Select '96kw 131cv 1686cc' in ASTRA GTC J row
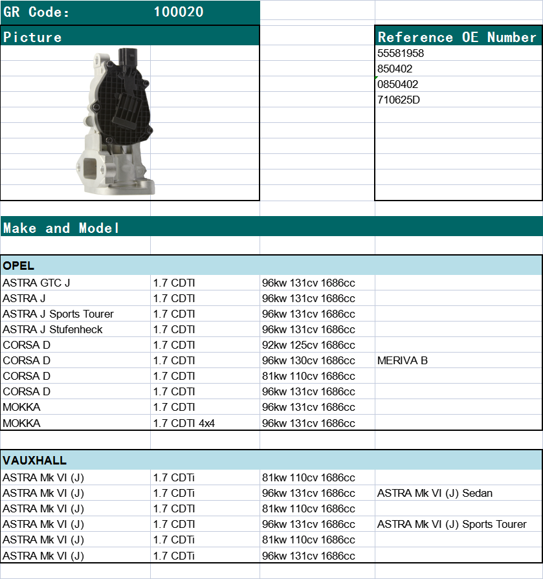 317,283
